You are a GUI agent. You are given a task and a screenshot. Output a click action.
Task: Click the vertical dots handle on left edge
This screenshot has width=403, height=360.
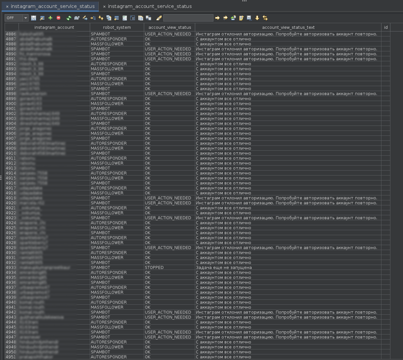point(1,177)
